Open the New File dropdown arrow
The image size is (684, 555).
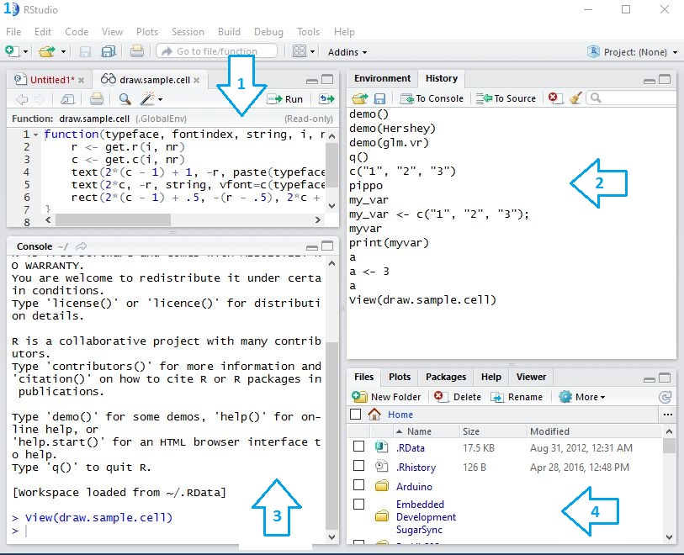pos(25,52)
